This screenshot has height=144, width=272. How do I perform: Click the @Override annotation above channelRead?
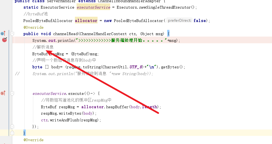pos(34,27)
